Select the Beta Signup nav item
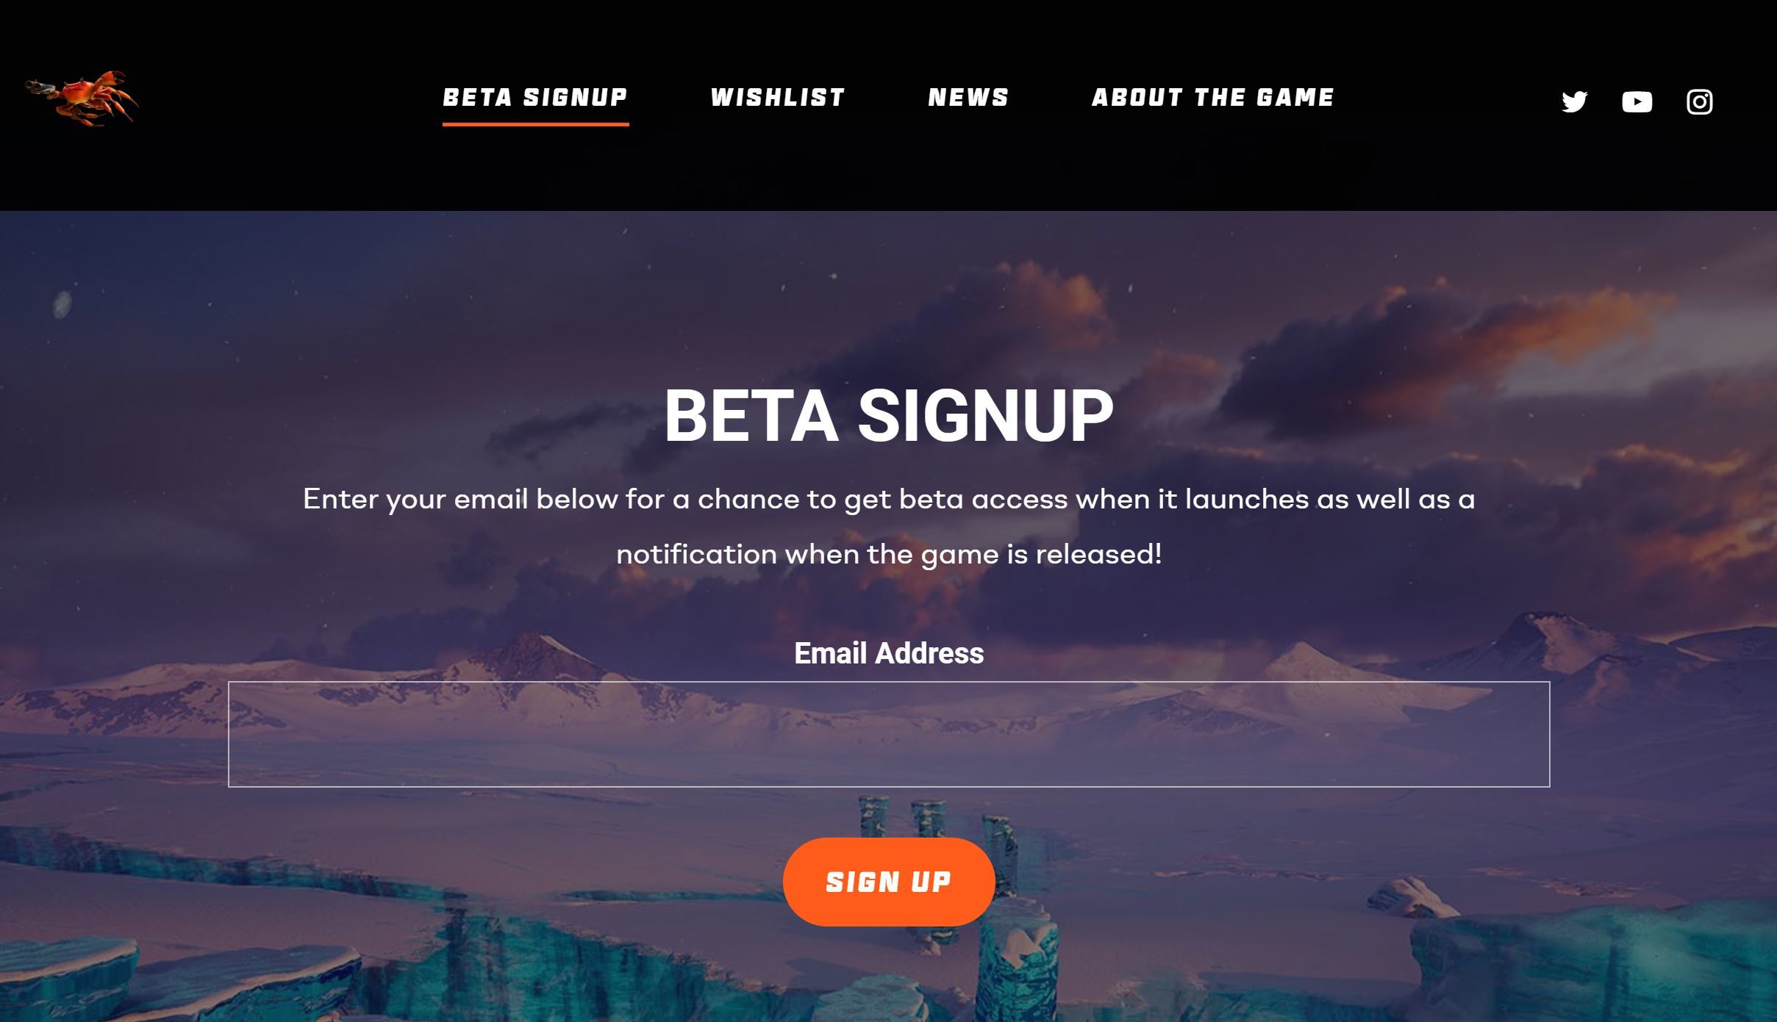Image resolution: width=1777 pixels, height=1022 pixels. pos(535,97)
